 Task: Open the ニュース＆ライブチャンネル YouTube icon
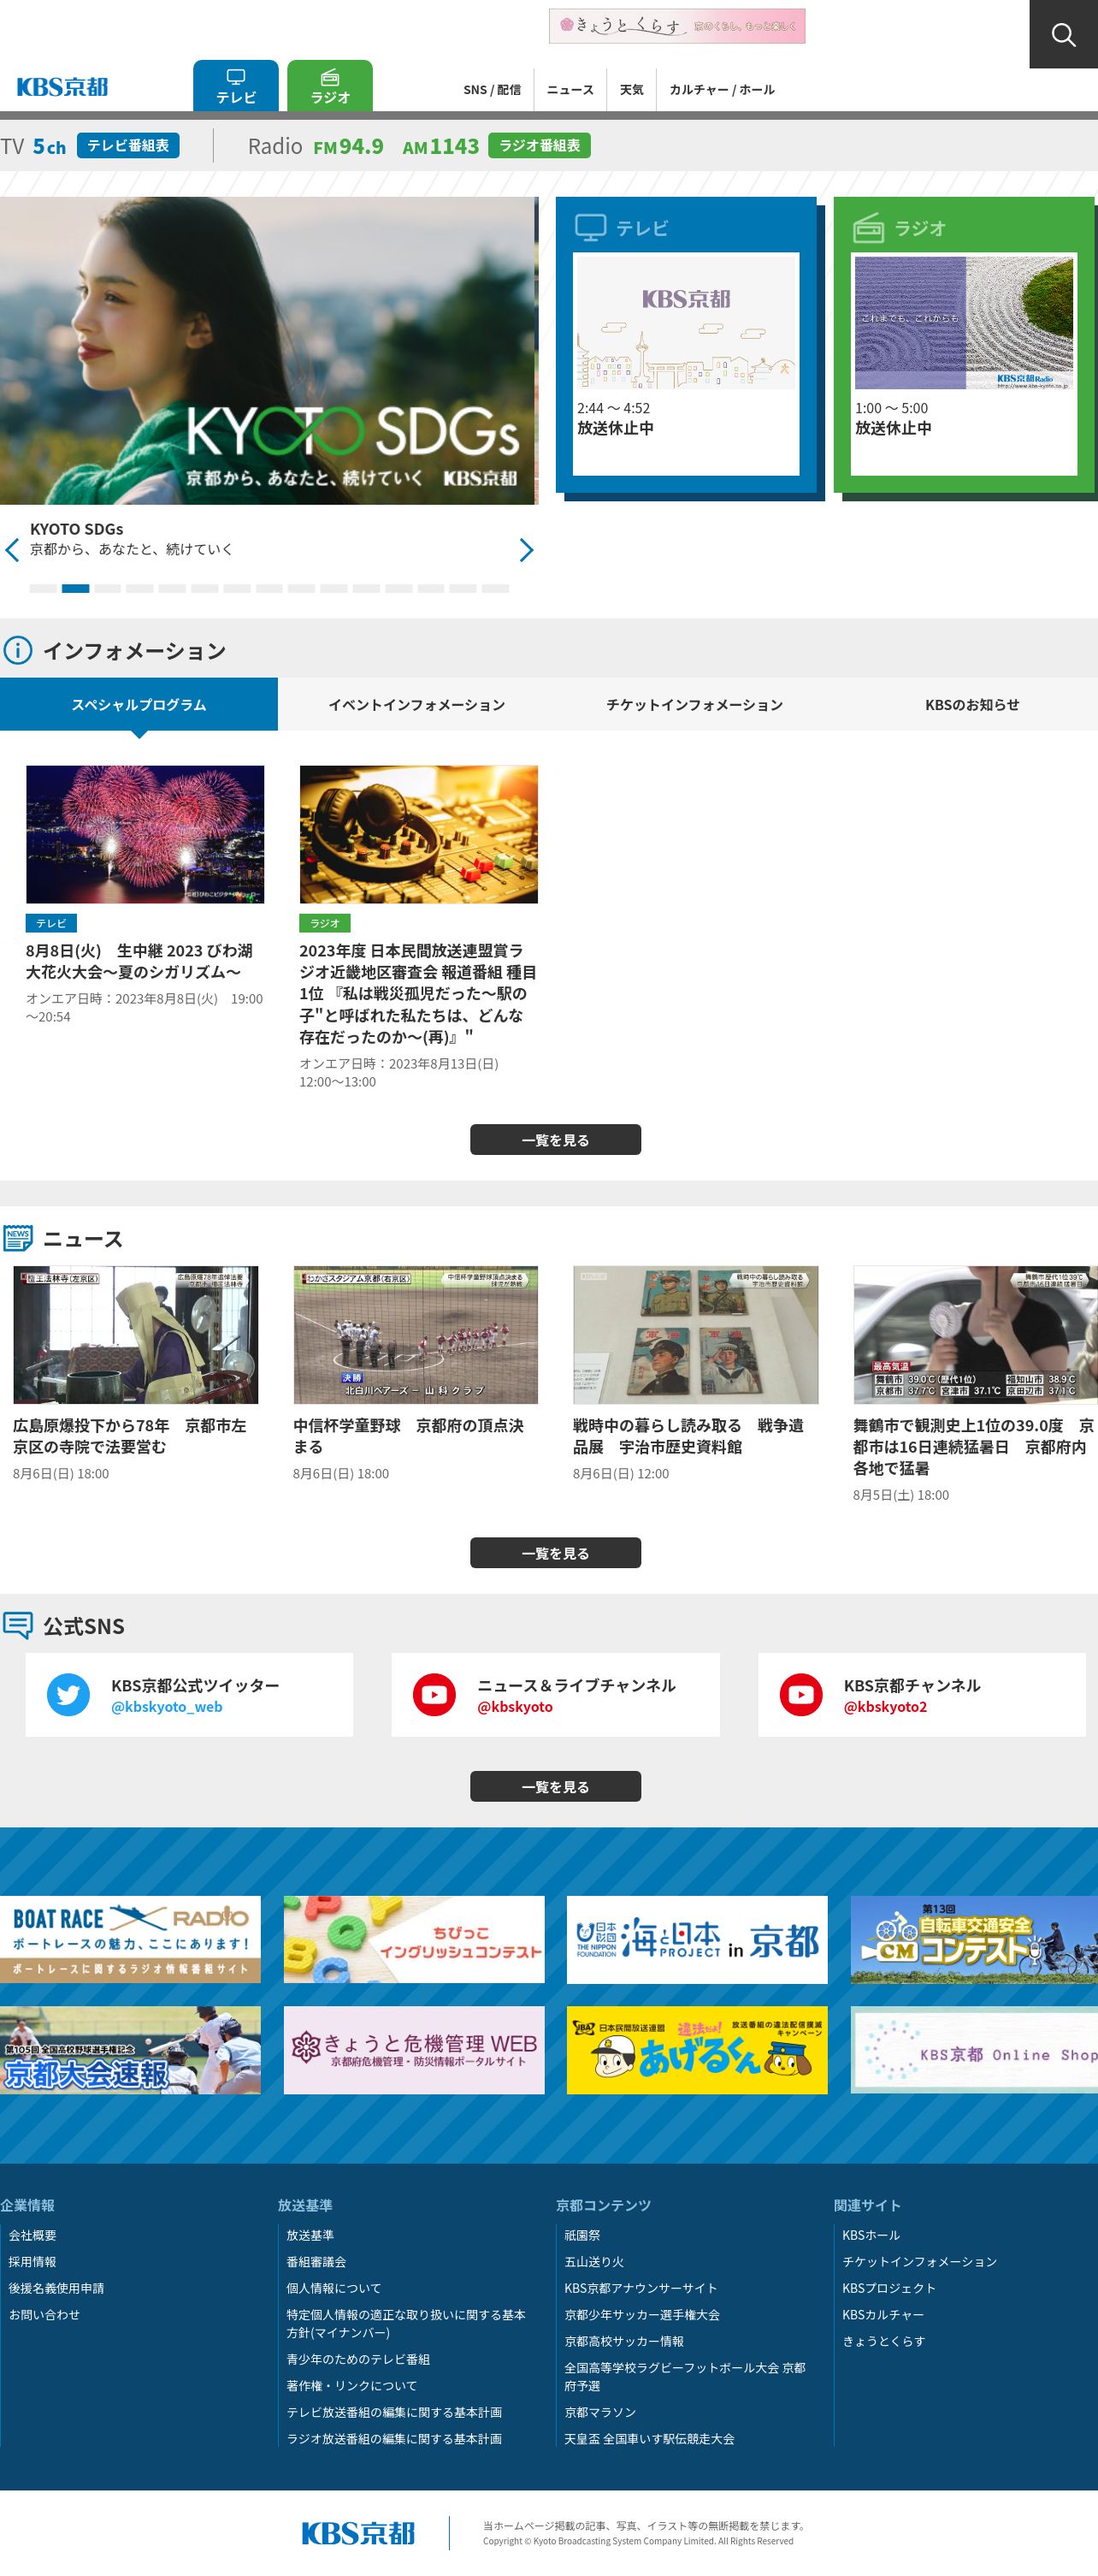click(434, 1695)
